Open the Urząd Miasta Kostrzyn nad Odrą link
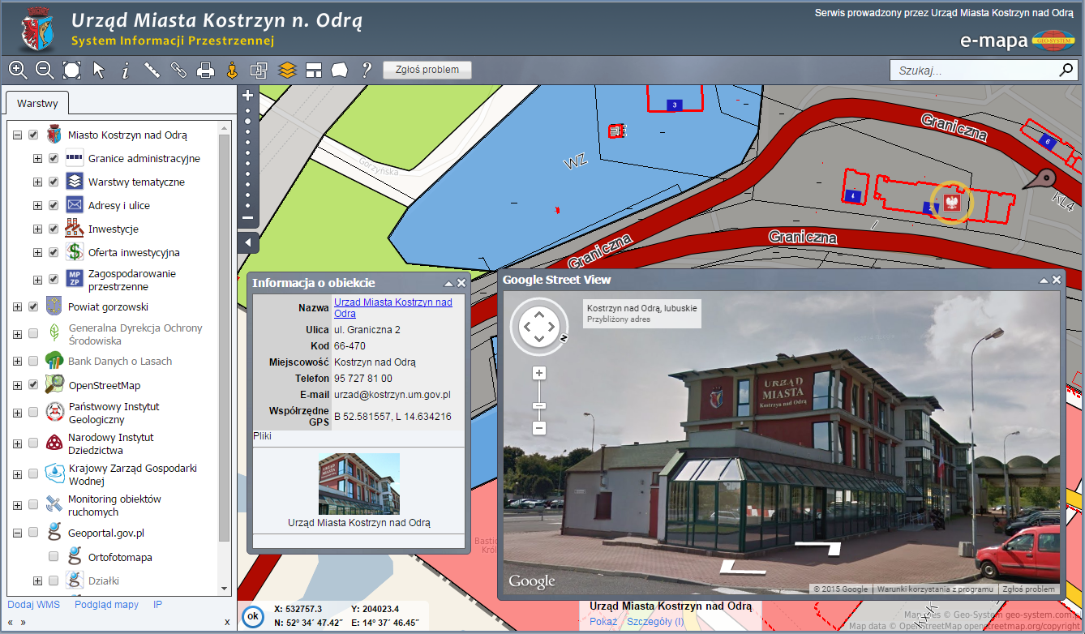1085x634 pixels. point(393,307)
